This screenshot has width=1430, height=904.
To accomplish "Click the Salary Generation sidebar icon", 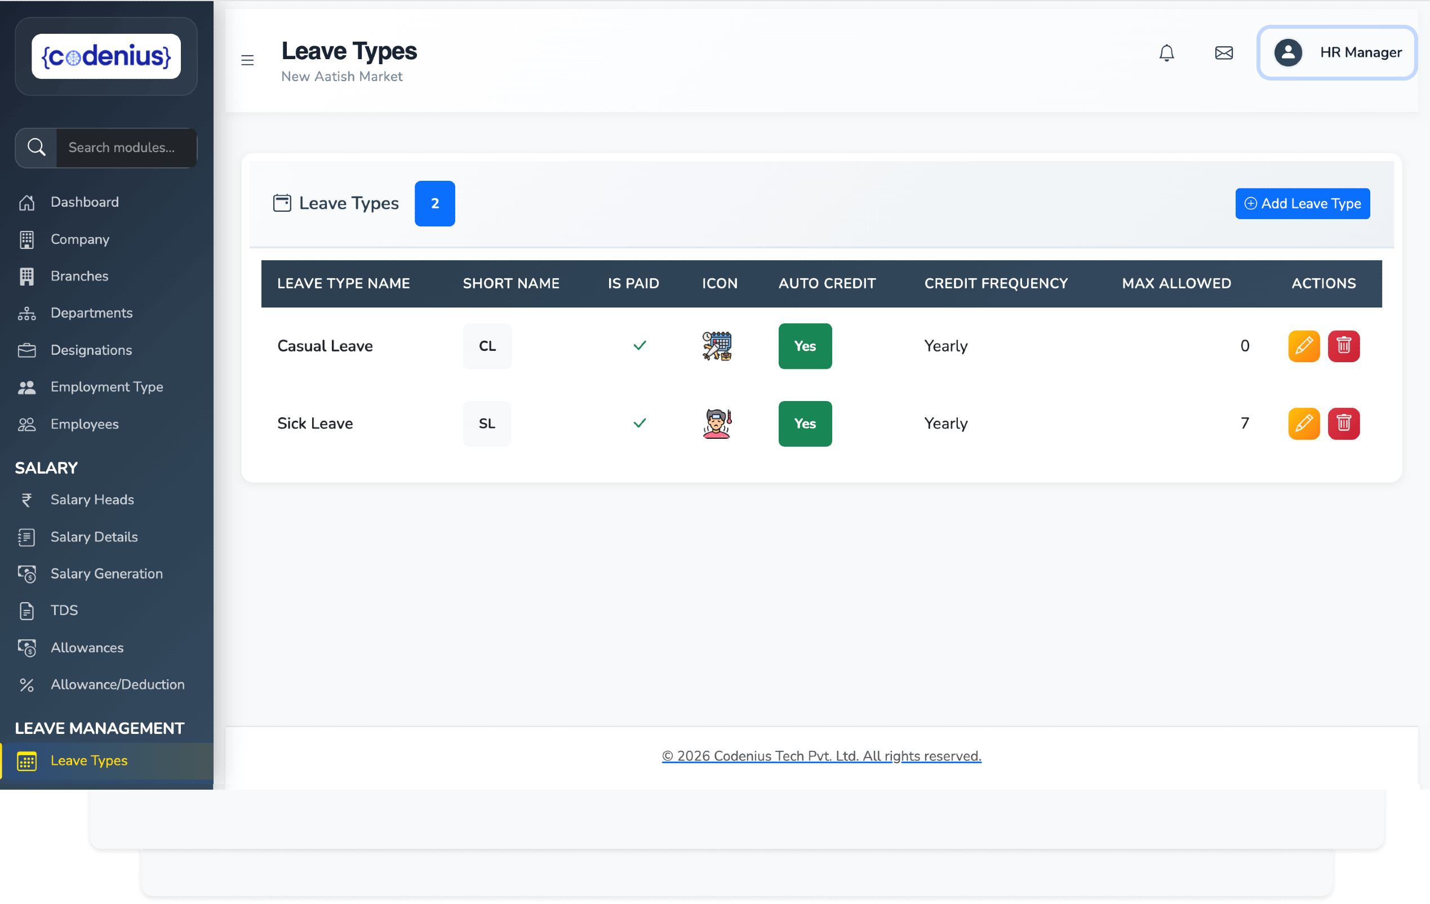I will [26, 573].
